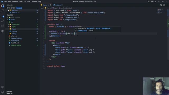Open the Manage gear icon
The image size is (169, 95).
pos(2,92)
